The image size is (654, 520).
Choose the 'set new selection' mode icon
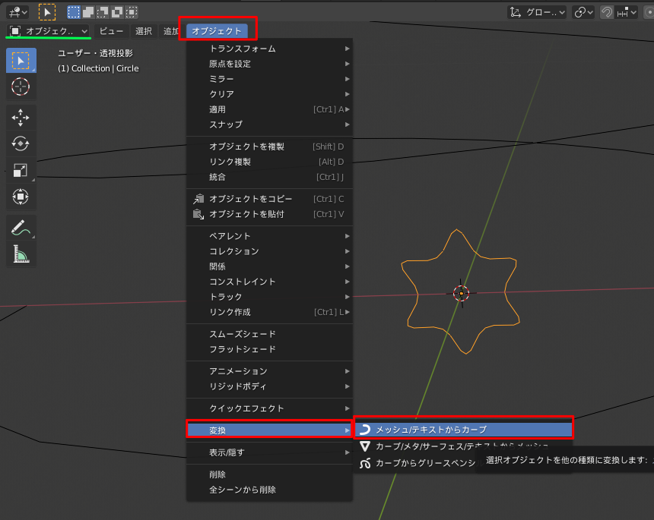(74, 12)
